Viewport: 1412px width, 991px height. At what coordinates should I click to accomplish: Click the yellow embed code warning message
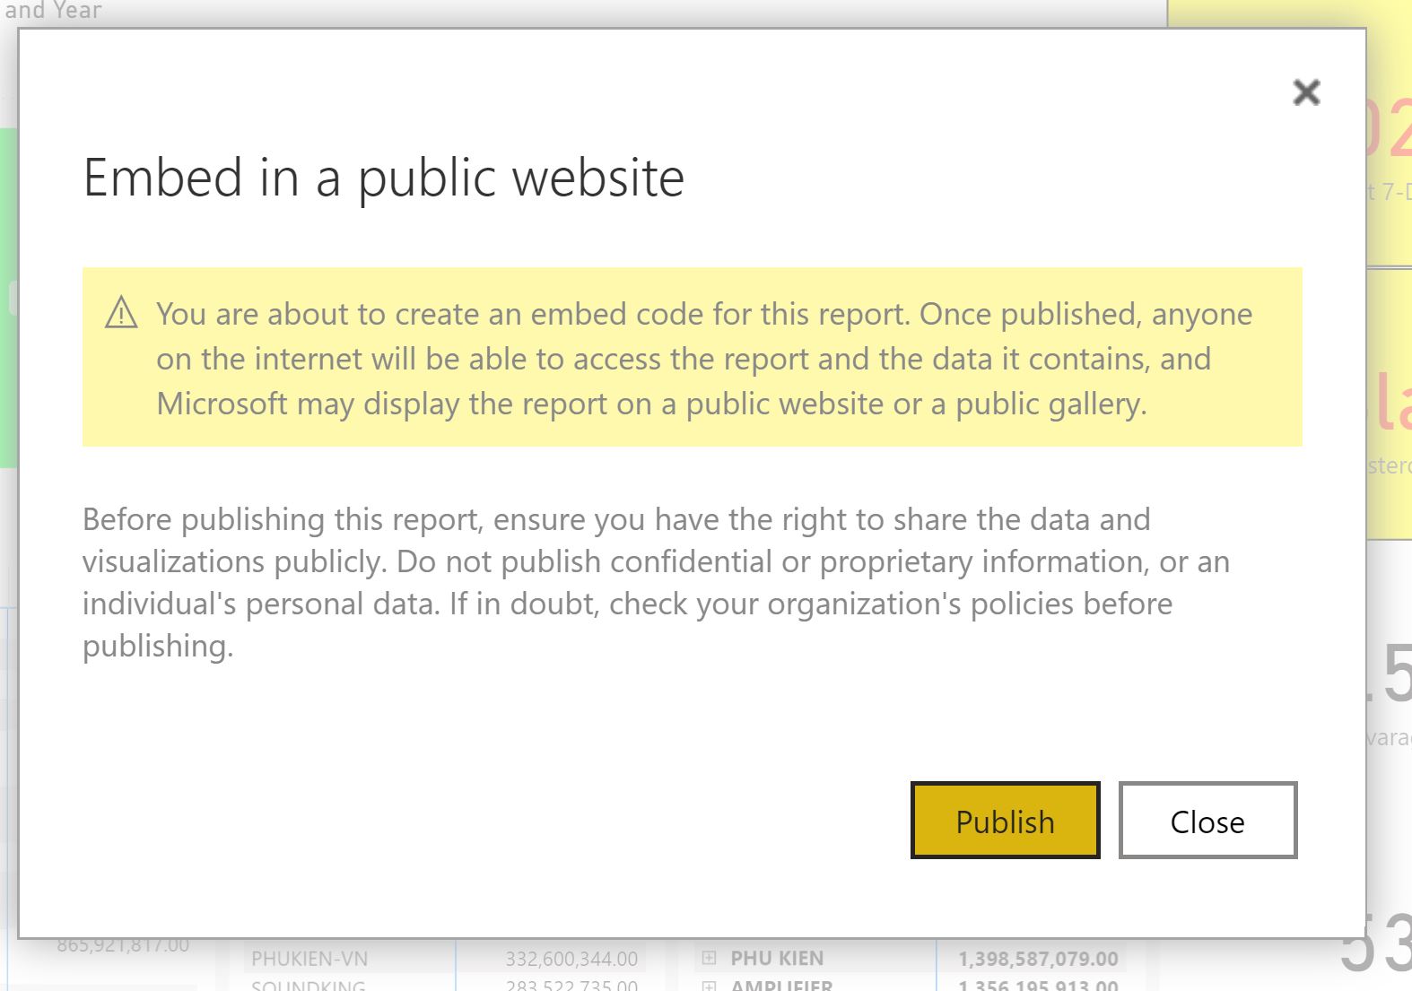click(693, 357)
